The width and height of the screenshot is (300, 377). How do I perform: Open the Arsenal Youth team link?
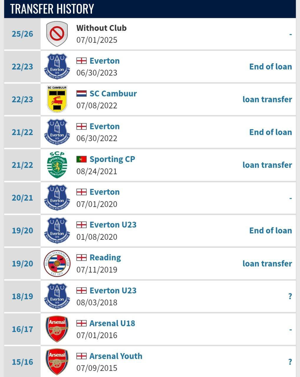coord(116,356)
